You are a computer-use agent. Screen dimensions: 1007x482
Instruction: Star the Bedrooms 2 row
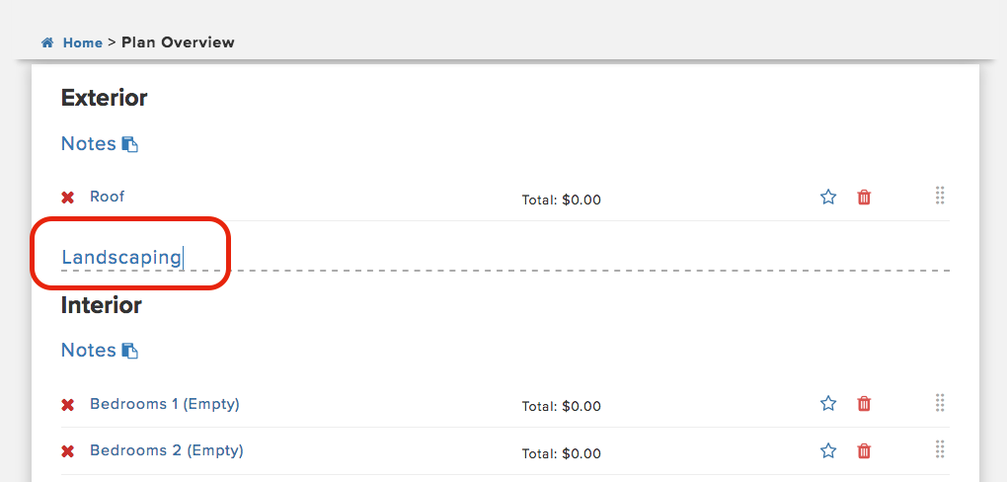[828, 451]
